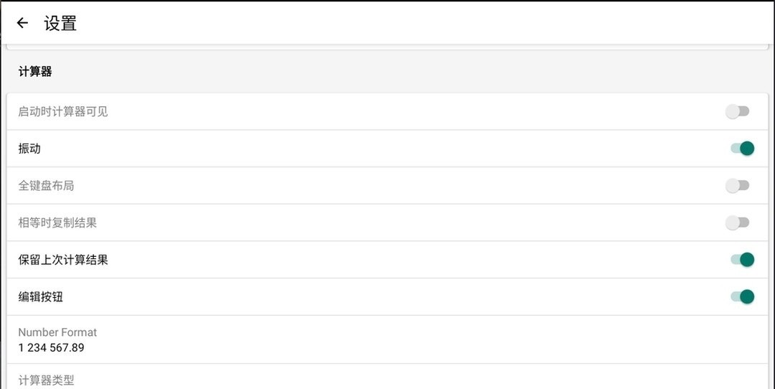Screen dimensions: 775x389
Task: Click the 计算器 section header
Action: click(35, 72)
